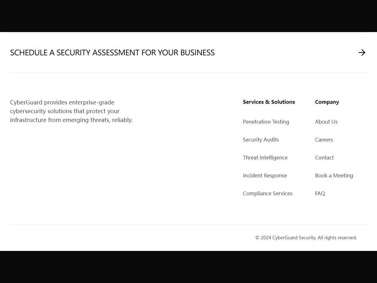Choose Book a Meeting link
The image size is (377, 283).
(x=334, y=175)
